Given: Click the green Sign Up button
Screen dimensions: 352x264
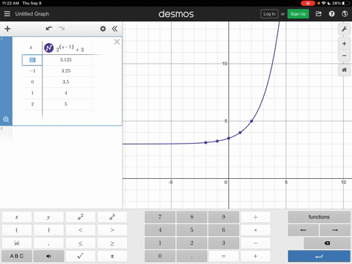Looking at the screenshot, I should click(298, 14).
